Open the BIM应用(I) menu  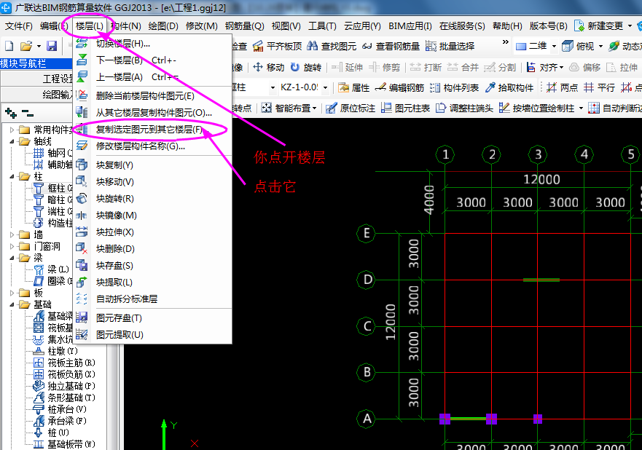coord(410,25)
